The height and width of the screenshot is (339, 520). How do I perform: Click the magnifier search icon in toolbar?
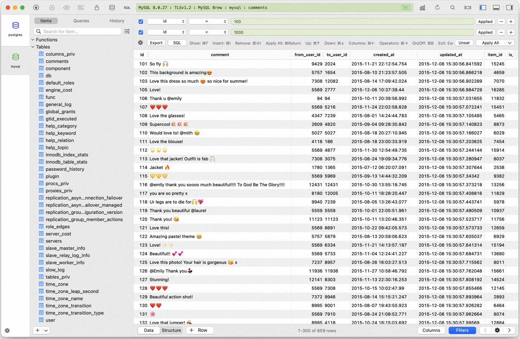[453, 8]
